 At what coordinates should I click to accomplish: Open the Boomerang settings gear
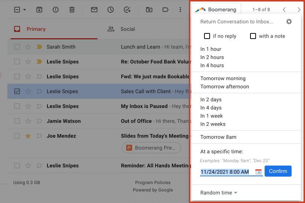tap(289, 22)
